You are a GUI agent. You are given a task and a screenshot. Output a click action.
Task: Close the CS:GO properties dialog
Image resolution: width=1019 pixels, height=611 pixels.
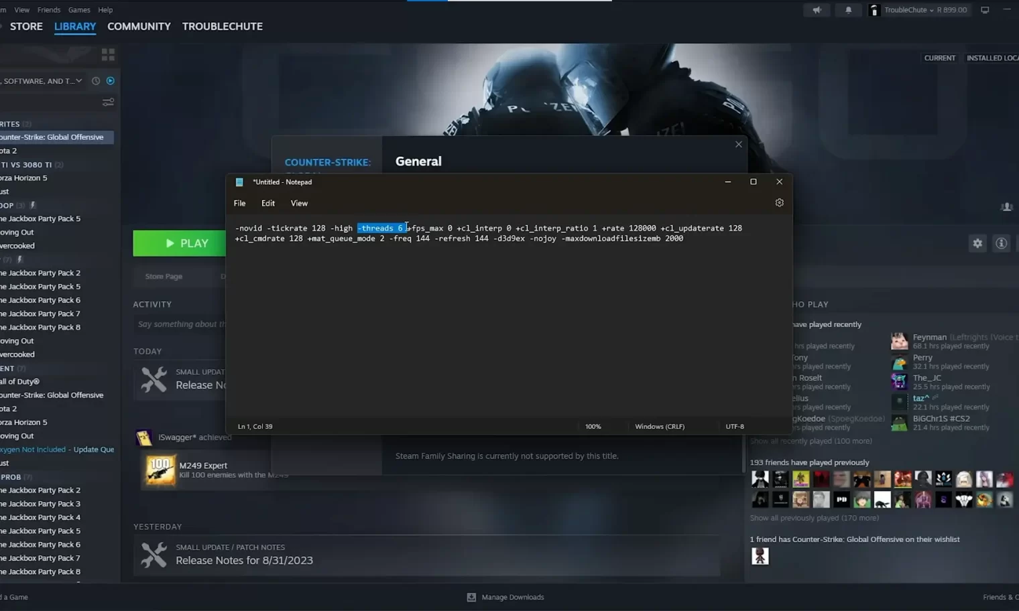[738, 144]
